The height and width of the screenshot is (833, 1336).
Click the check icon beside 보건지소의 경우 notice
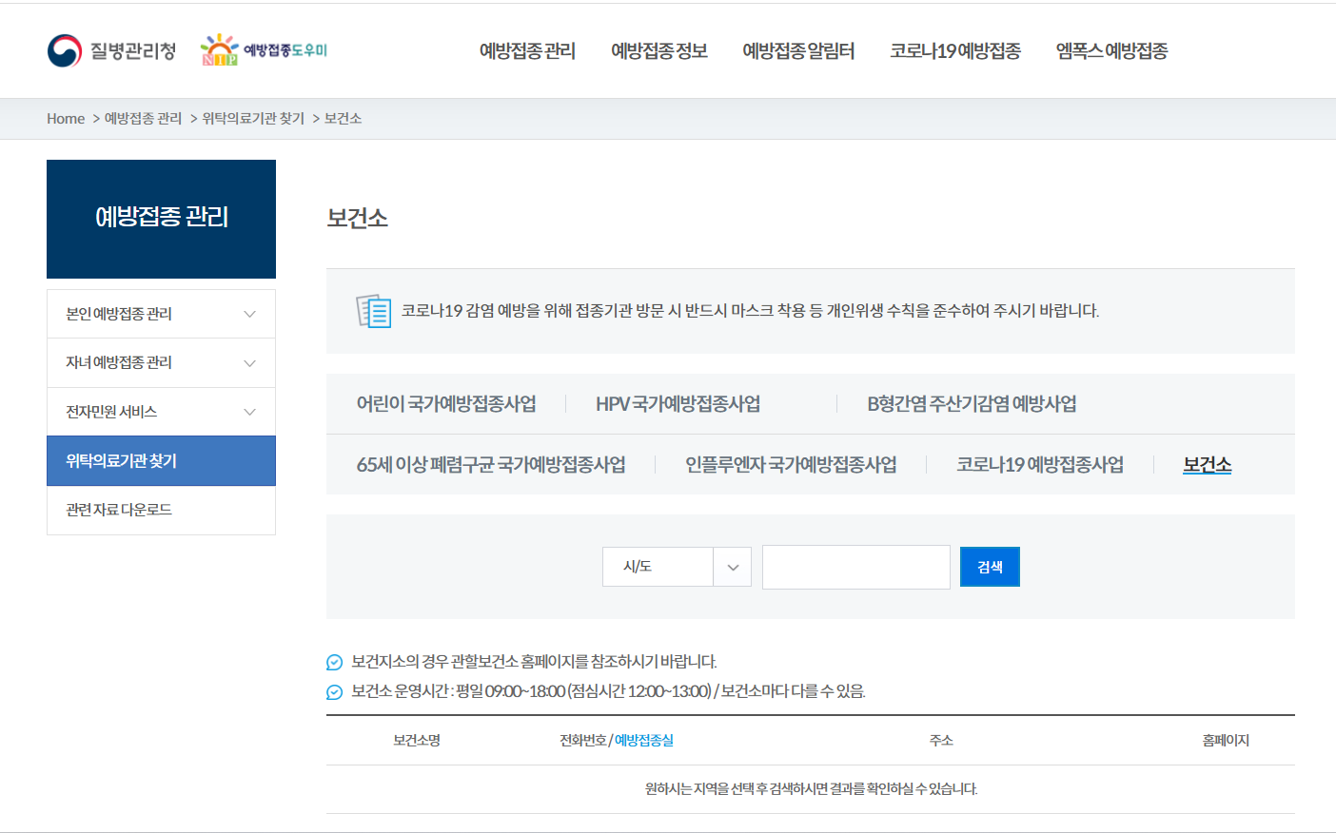coord(334,662)
